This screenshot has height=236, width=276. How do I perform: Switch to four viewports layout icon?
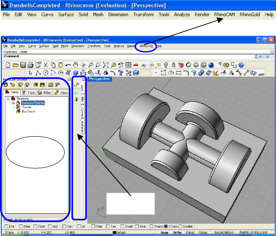pos(128,65)
